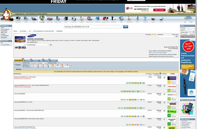Open the Produktvarianten dropdown
This screenshot has width=197, height=129.
(x=38, y=45)
